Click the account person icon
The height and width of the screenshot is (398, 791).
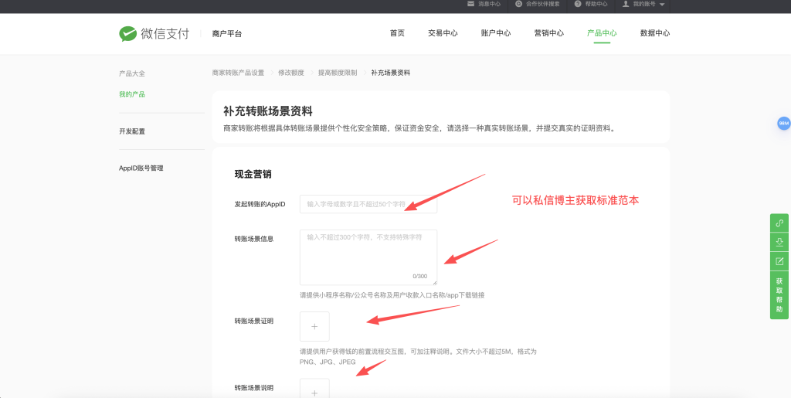626,4
